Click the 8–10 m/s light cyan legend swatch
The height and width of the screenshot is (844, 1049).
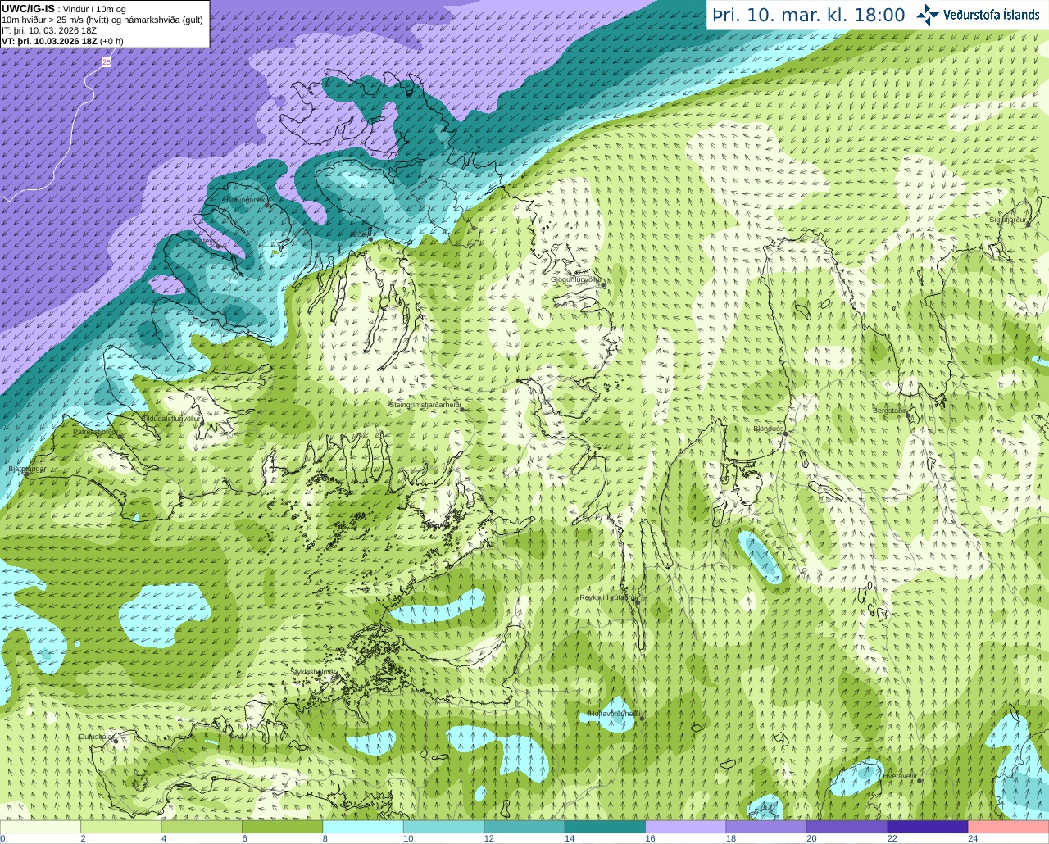coord(363,827)
